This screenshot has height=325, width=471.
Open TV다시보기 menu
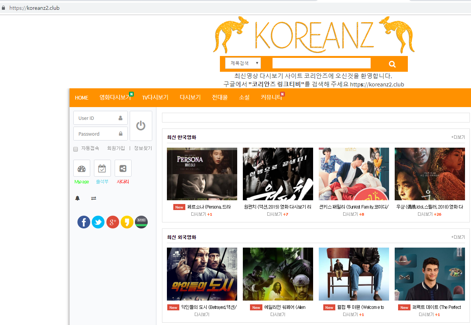coord(155,97)
